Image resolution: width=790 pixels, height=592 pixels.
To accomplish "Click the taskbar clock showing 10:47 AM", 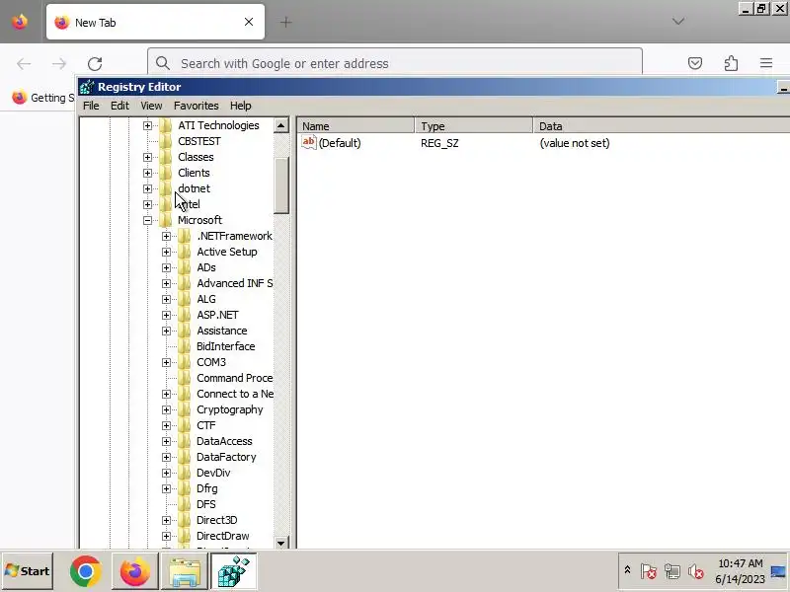I will pos(740,571).
